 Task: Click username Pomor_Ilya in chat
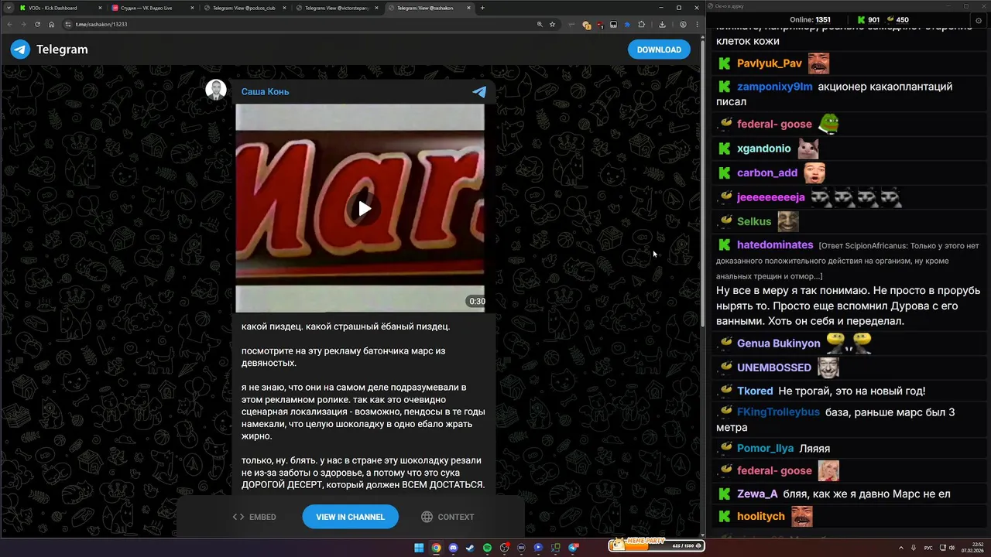coord(765,449)
